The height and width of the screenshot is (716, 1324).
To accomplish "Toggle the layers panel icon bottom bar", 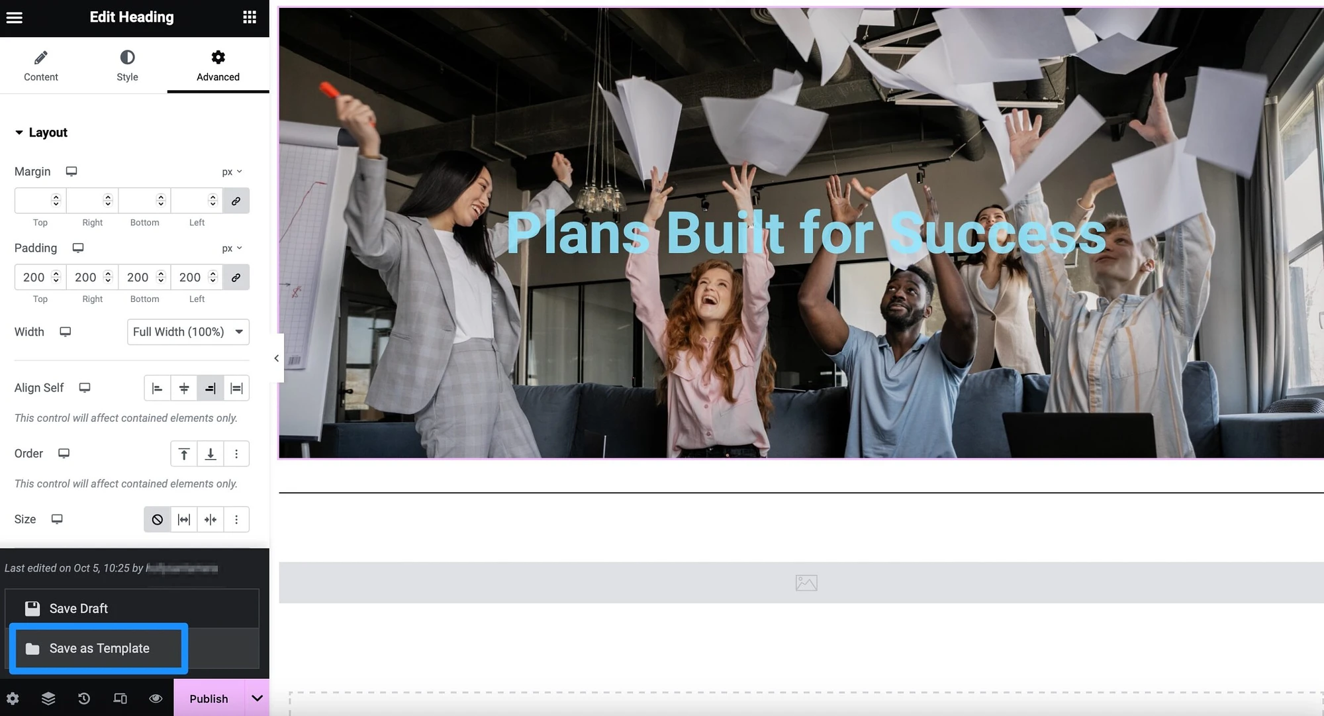I will [x=48, y=698].
